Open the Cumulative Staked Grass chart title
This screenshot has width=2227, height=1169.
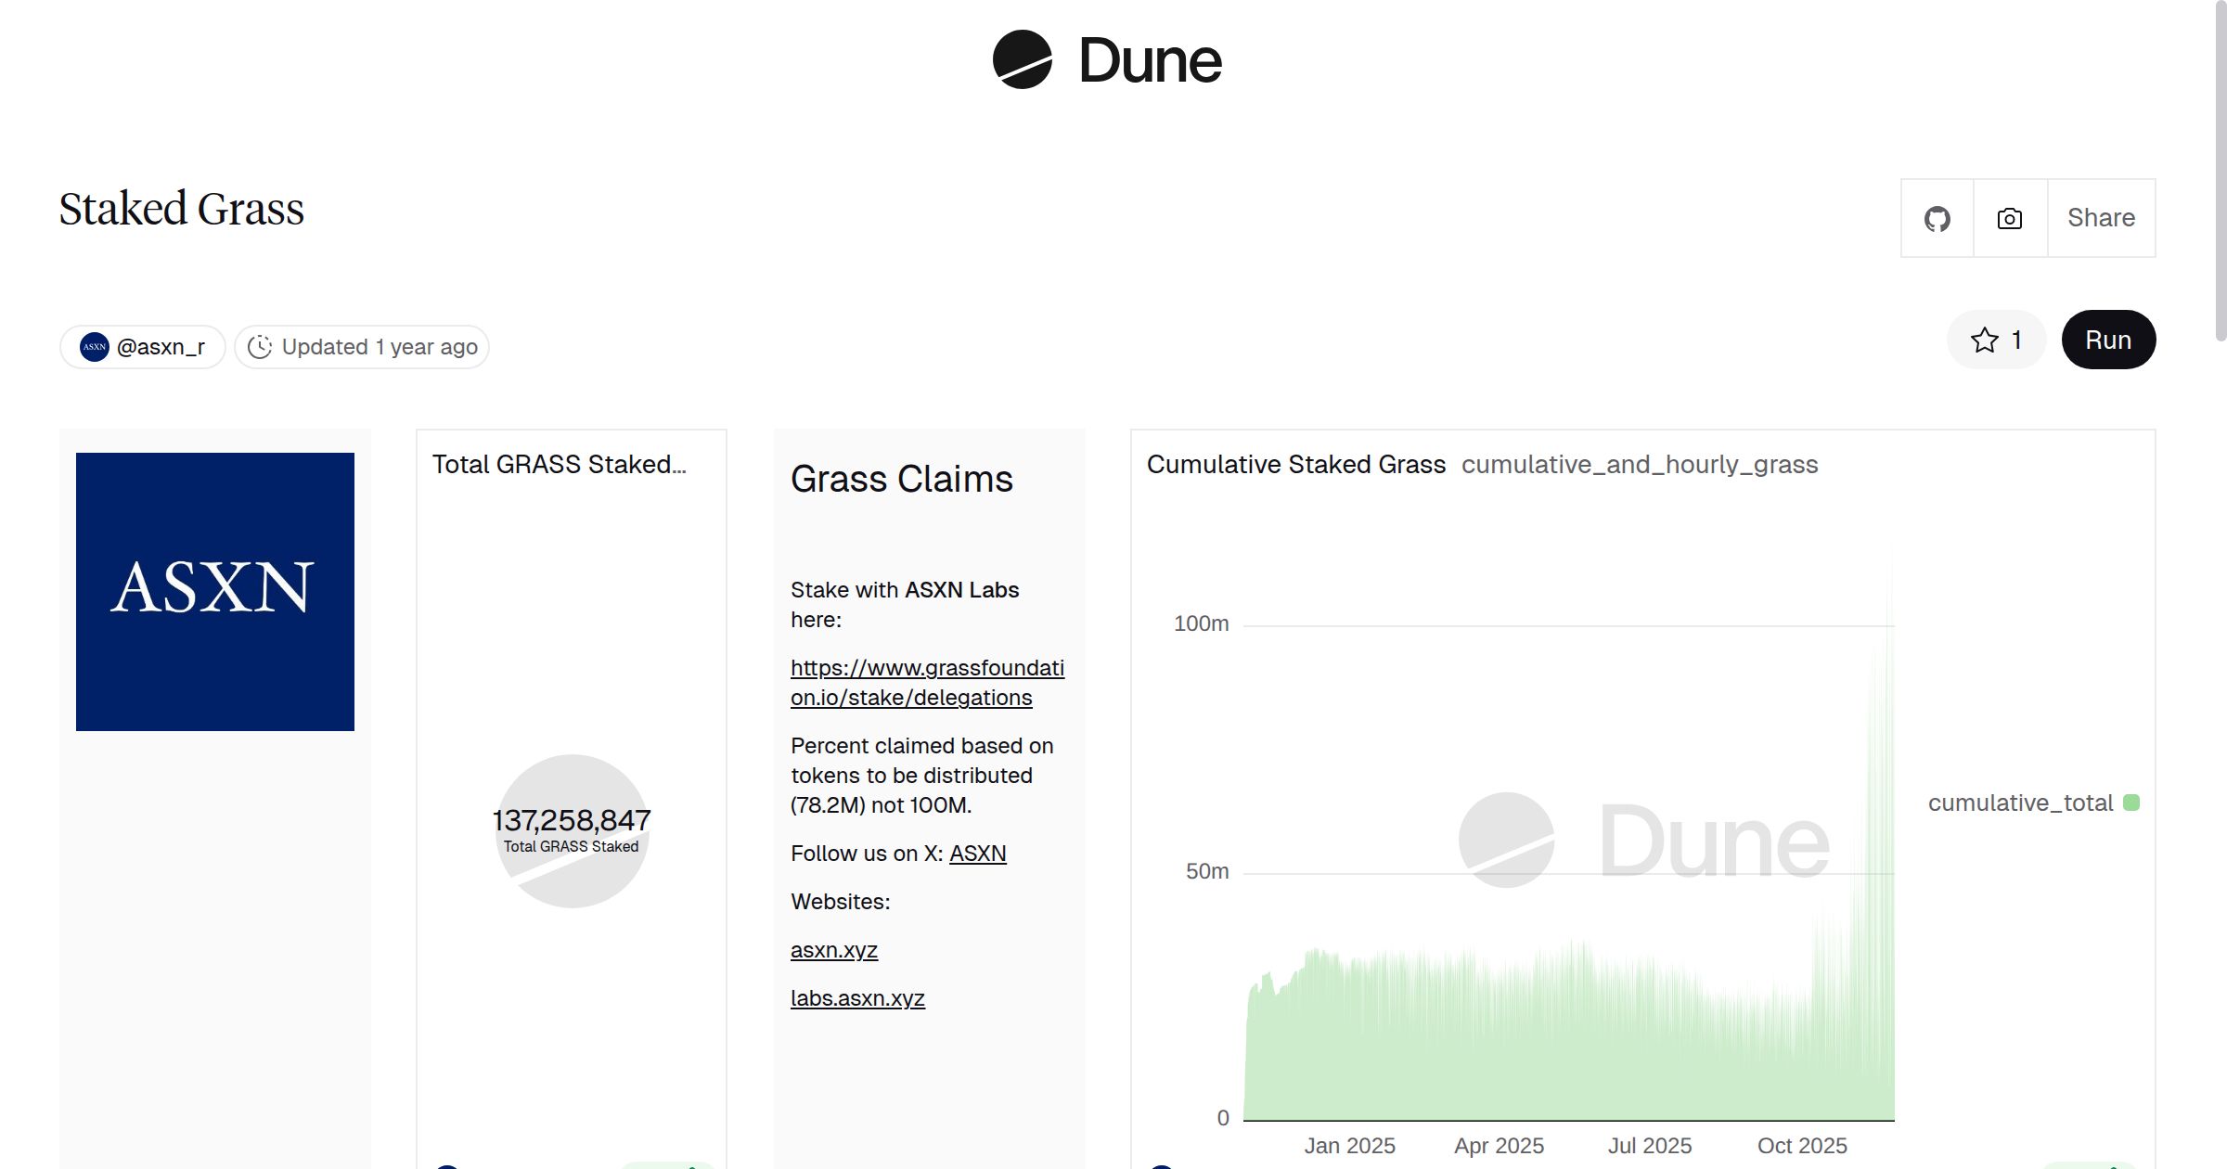click(1295, 465)
